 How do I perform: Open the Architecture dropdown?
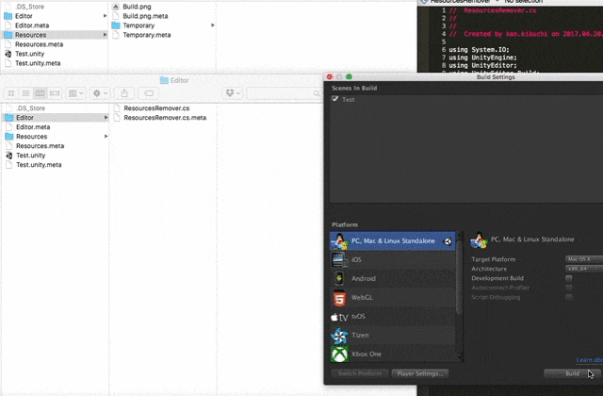tap(584, 269)
